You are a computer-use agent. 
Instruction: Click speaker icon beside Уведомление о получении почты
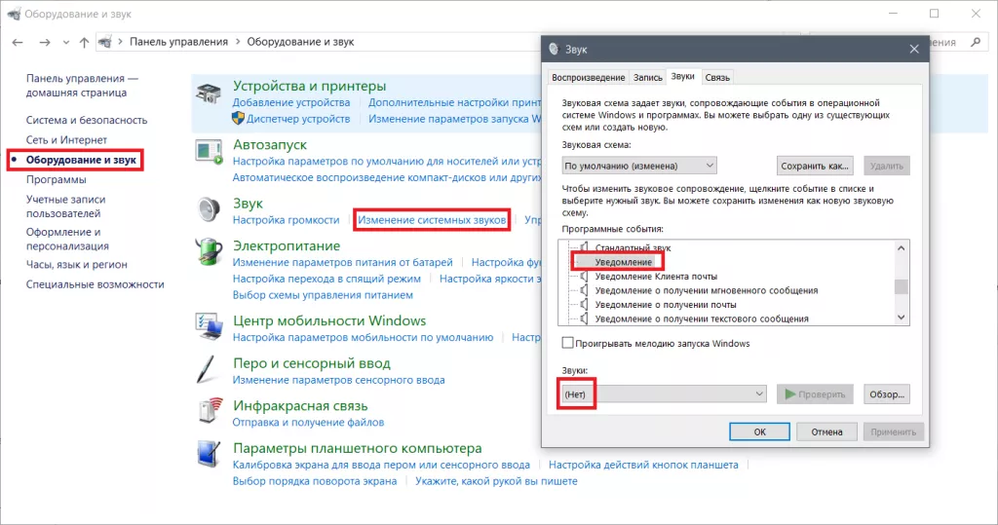pos(583,304)
